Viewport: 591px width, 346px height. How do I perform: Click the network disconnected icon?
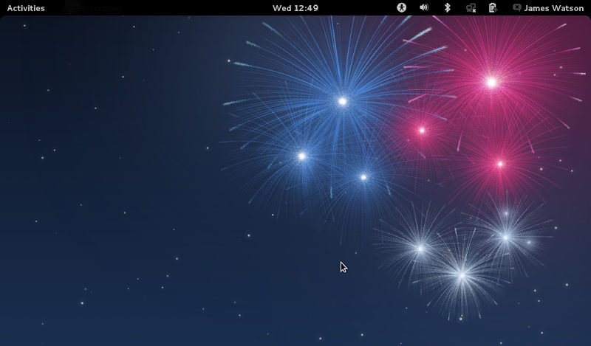tap(471, 8)
